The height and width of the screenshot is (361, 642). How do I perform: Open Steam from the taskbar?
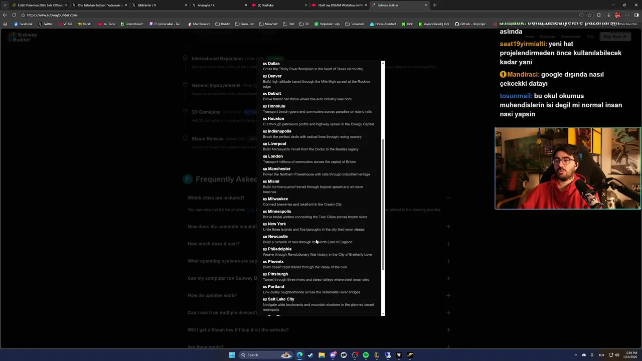tap(310, 355)
